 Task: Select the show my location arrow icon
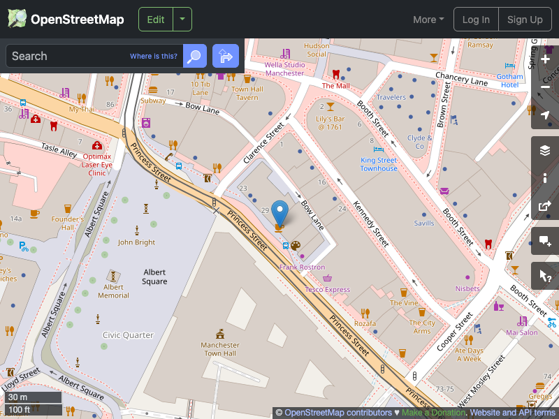(546, 116)
